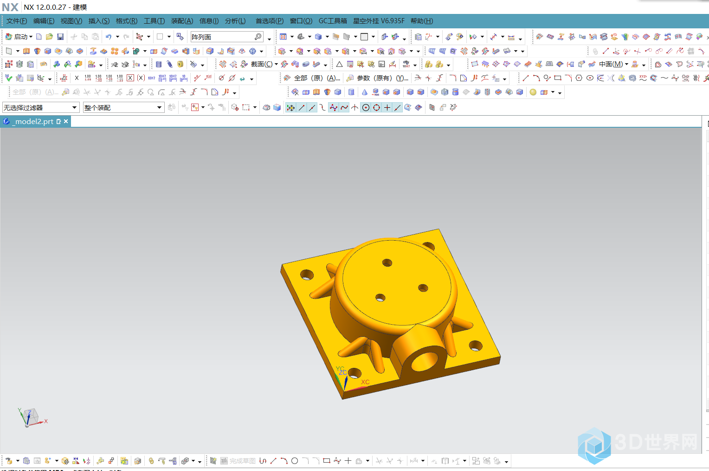Expand the 10H7 binoculars dropdown arrow
Viewport: 709px width, 471px height.
point(415,65)
